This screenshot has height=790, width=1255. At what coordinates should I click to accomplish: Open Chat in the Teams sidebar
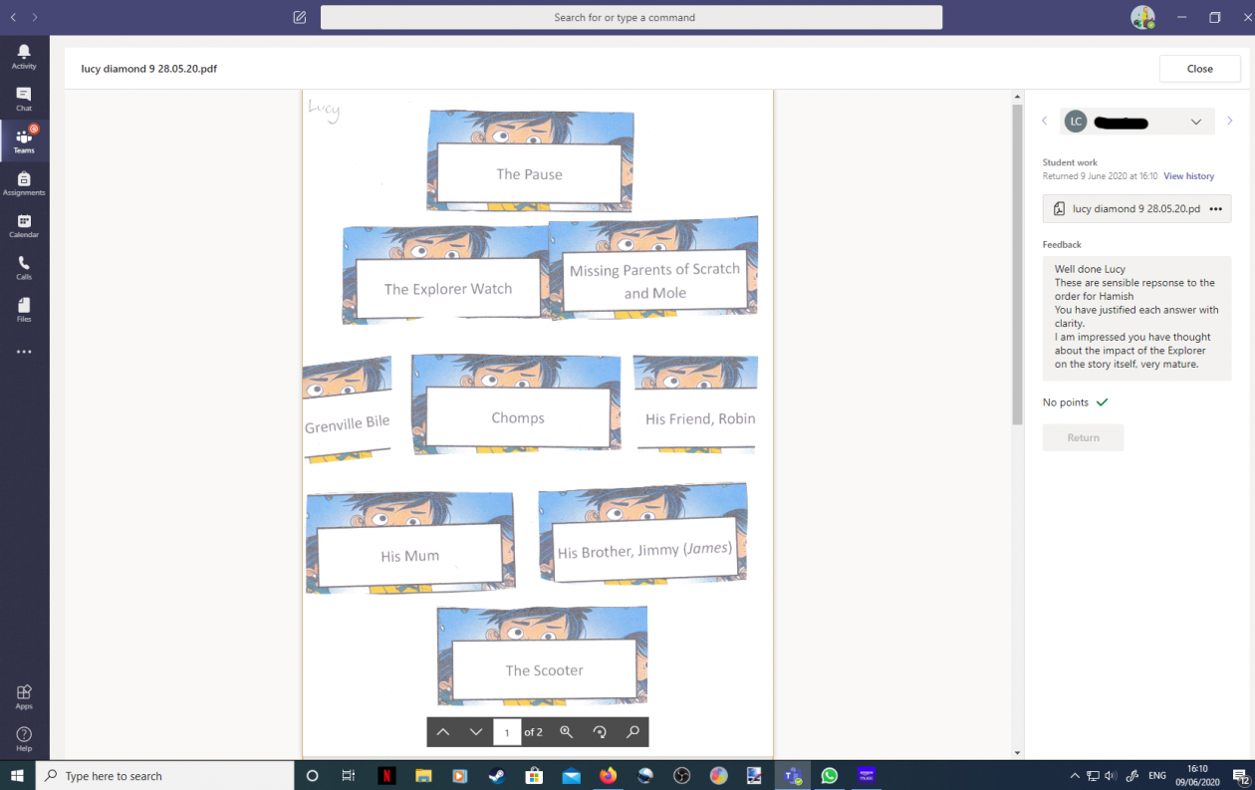pyautogui.click(x=24, y=99)
